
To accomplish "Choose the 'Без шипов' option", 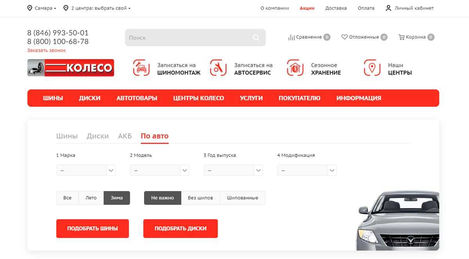I will (x=200, y=198).
